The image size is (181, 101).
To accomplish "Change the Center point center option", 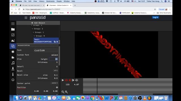I will pos(54,83).
